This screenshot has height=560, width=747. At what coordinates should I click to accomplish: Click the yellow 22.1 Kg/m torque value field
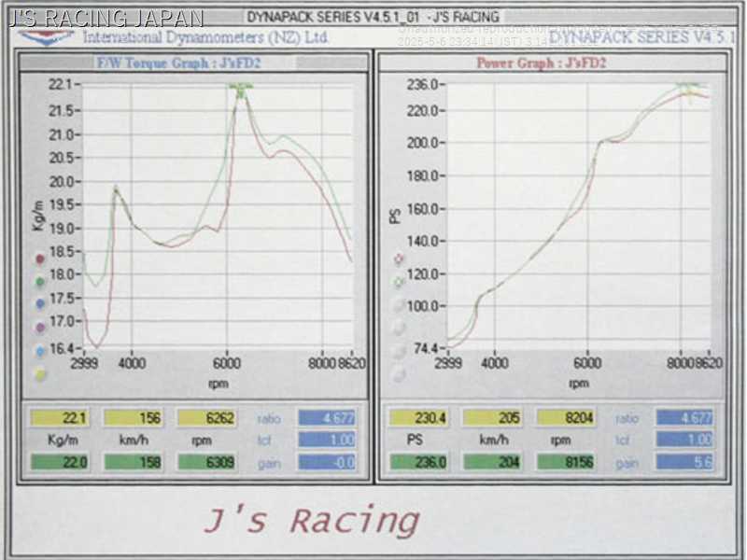[x=59, y=418]
